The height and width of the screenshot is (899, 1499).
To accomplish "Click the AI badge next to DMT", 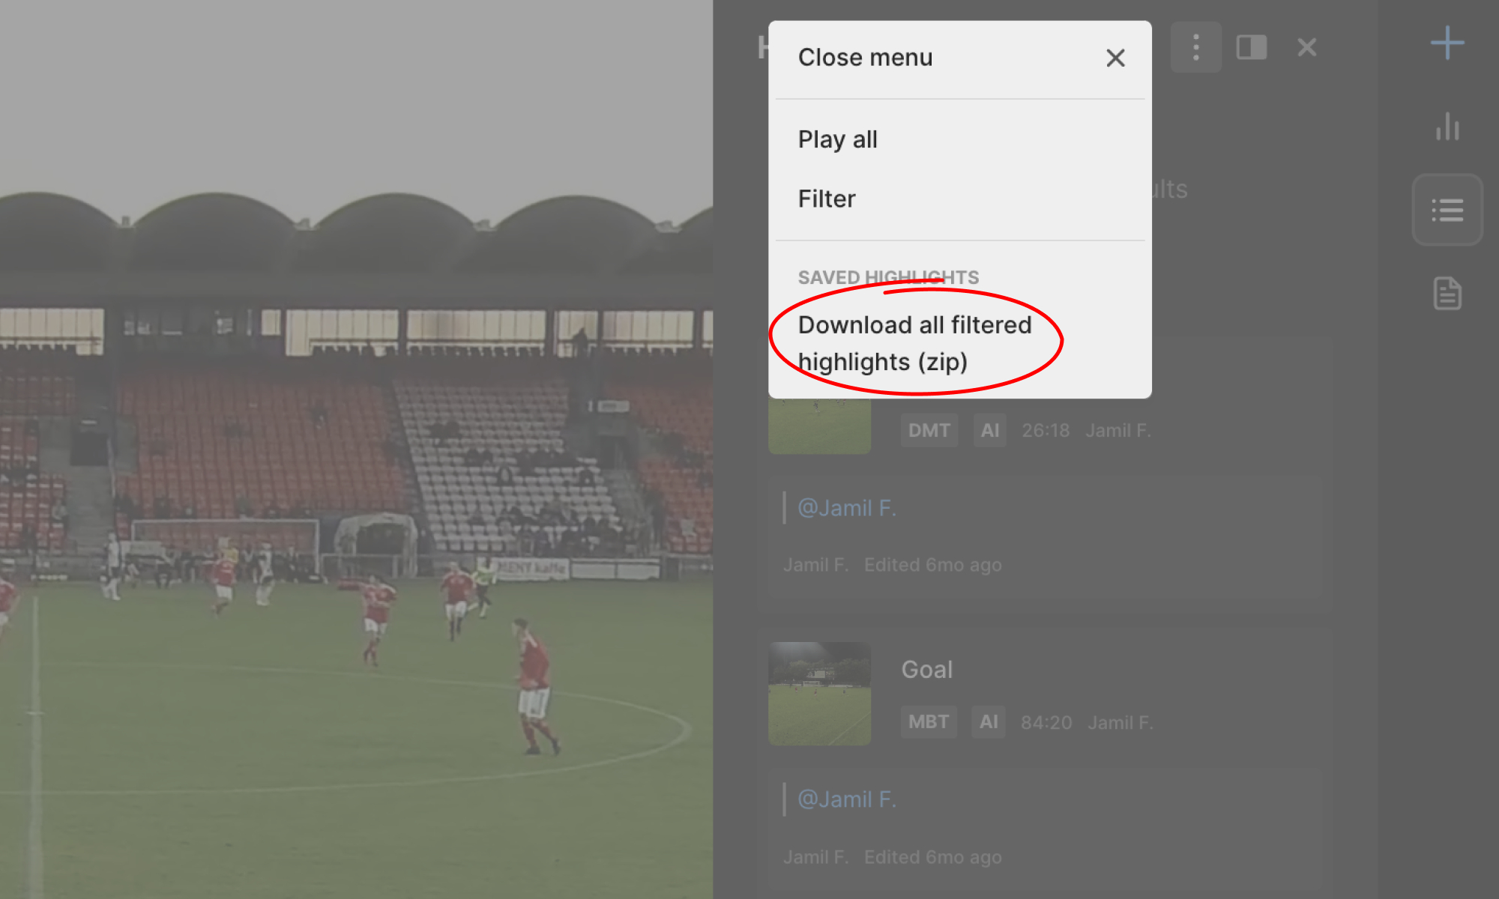I will [990, 430].
